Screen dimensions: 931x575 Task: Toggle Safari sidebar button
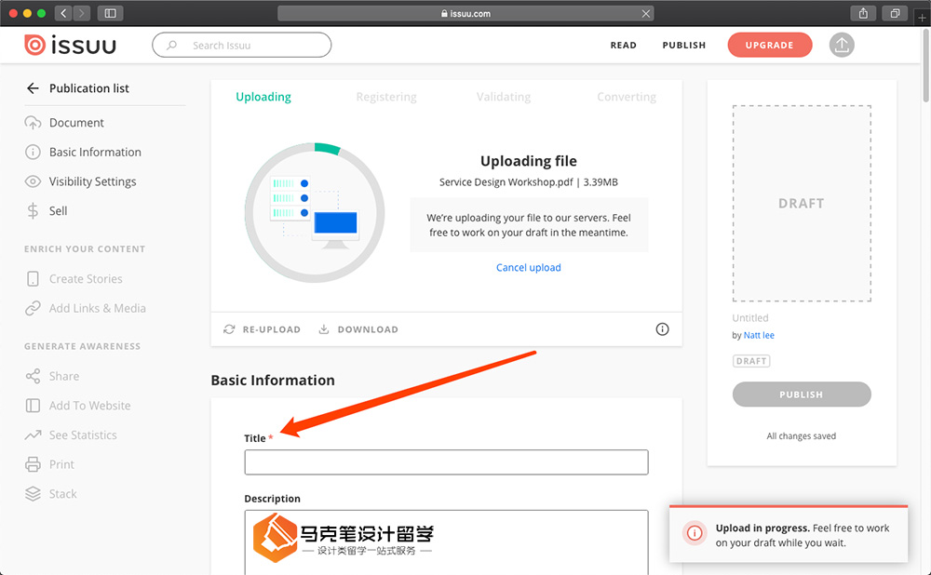point(111,13)
